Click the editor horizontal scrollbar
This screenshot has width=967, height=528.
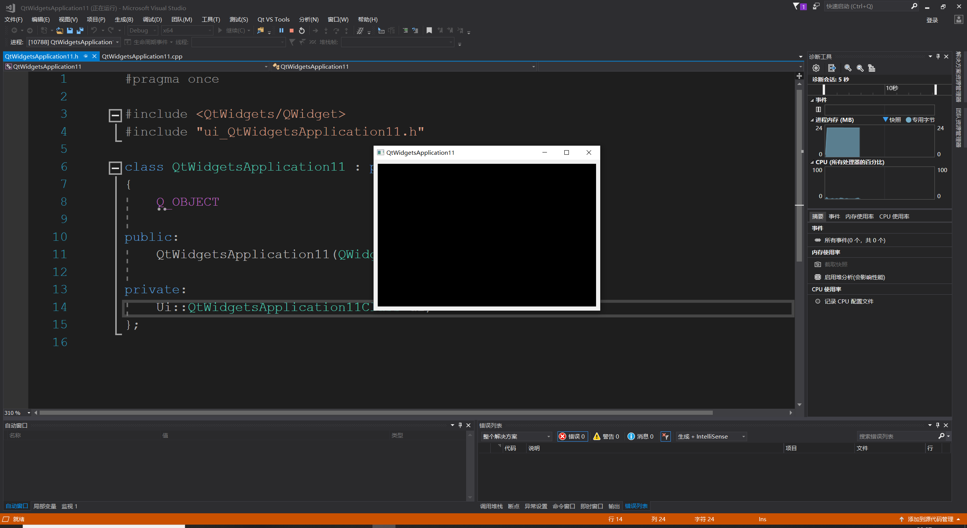tap(376, 413)
